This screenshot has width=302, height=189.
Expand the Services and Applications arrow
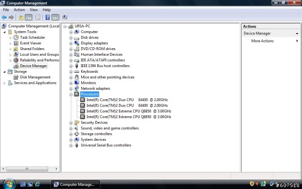(x=4, y=83)
